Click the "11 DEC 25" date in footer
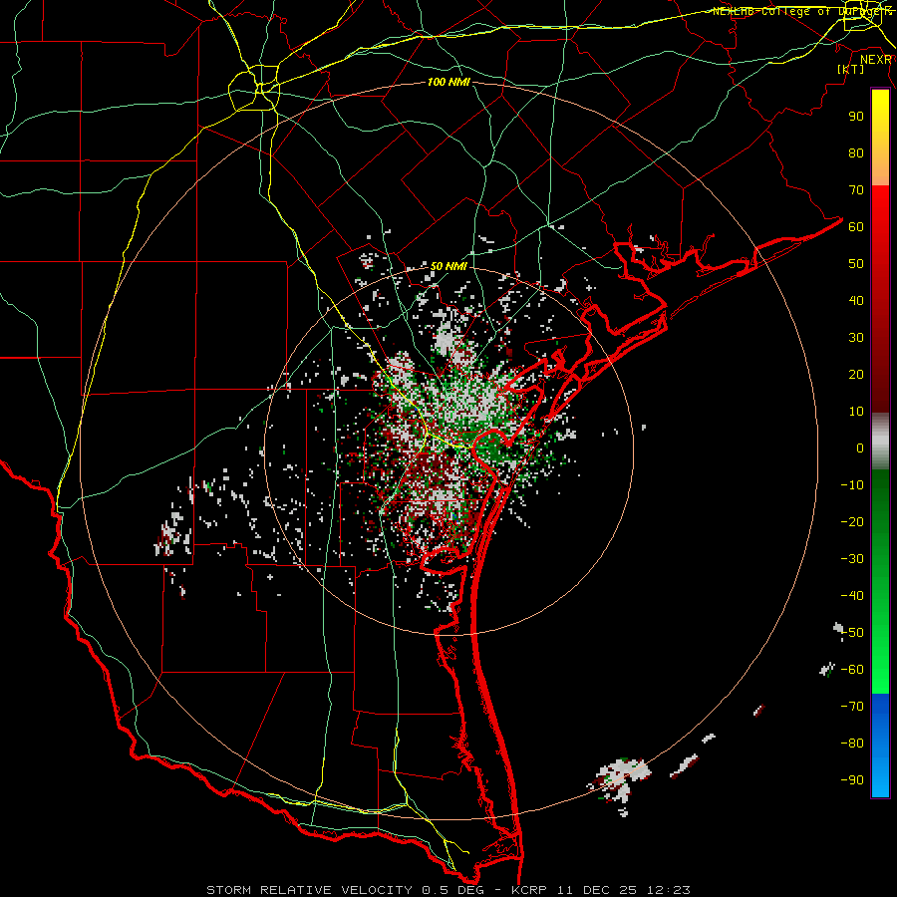Viewport: 897px width, 897px height. pyautogui.click(x=597, y=890)
